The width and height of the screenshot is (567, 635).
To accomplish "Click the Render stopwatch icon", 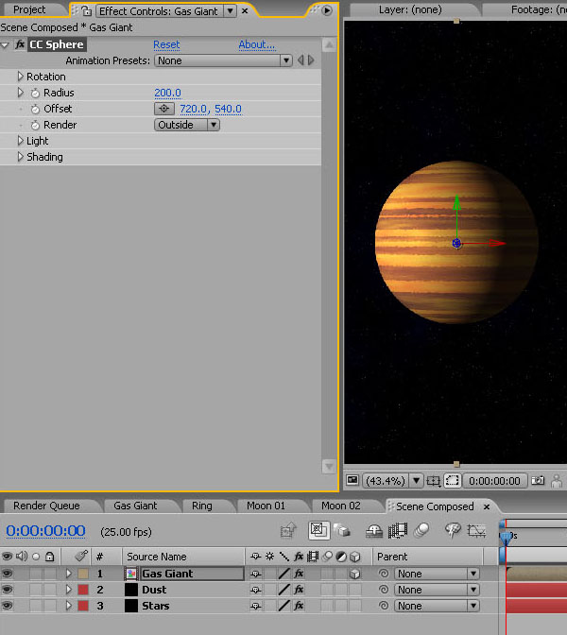I will click(35, 125).
